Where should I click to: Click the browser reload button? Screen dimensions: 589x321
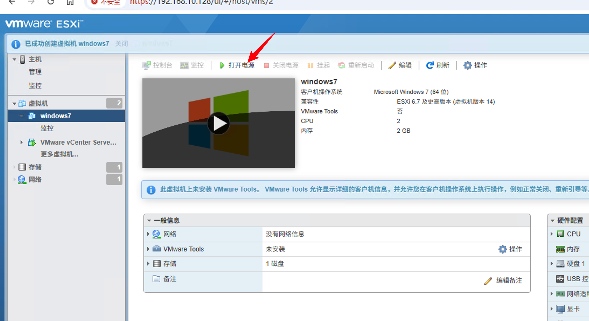pos(51,2)
